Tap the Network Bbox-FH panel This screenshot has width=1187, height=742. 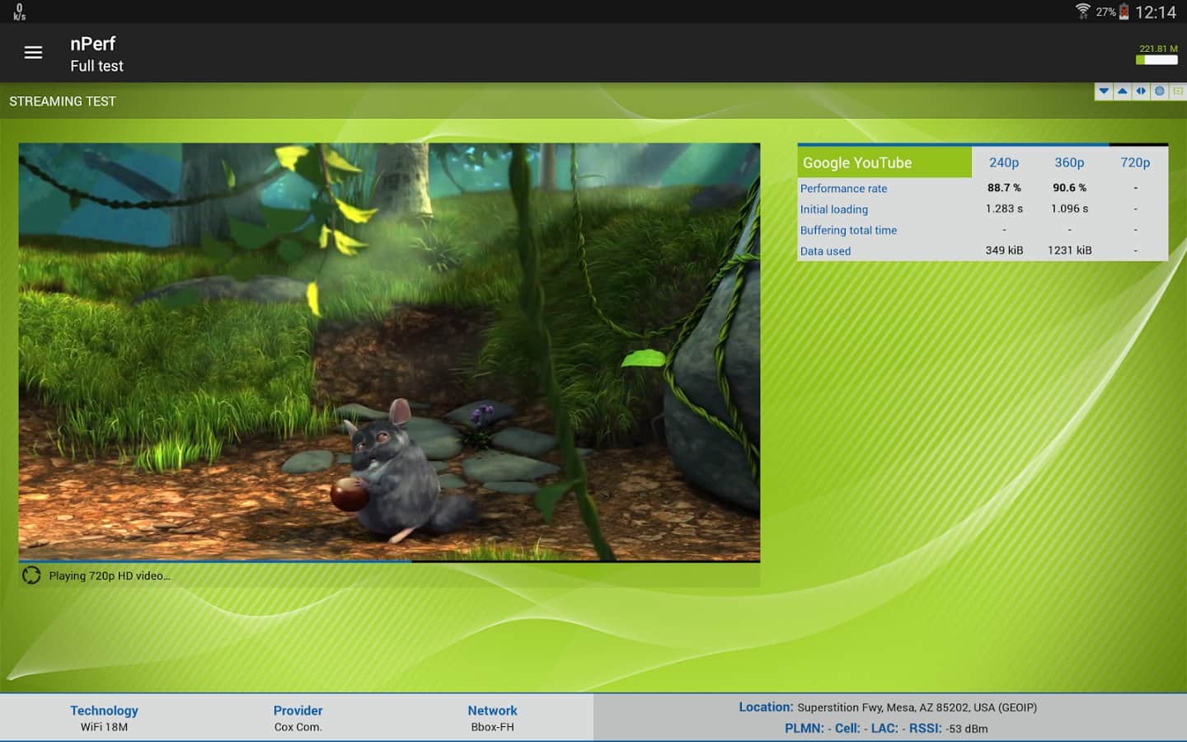point(492,717)
